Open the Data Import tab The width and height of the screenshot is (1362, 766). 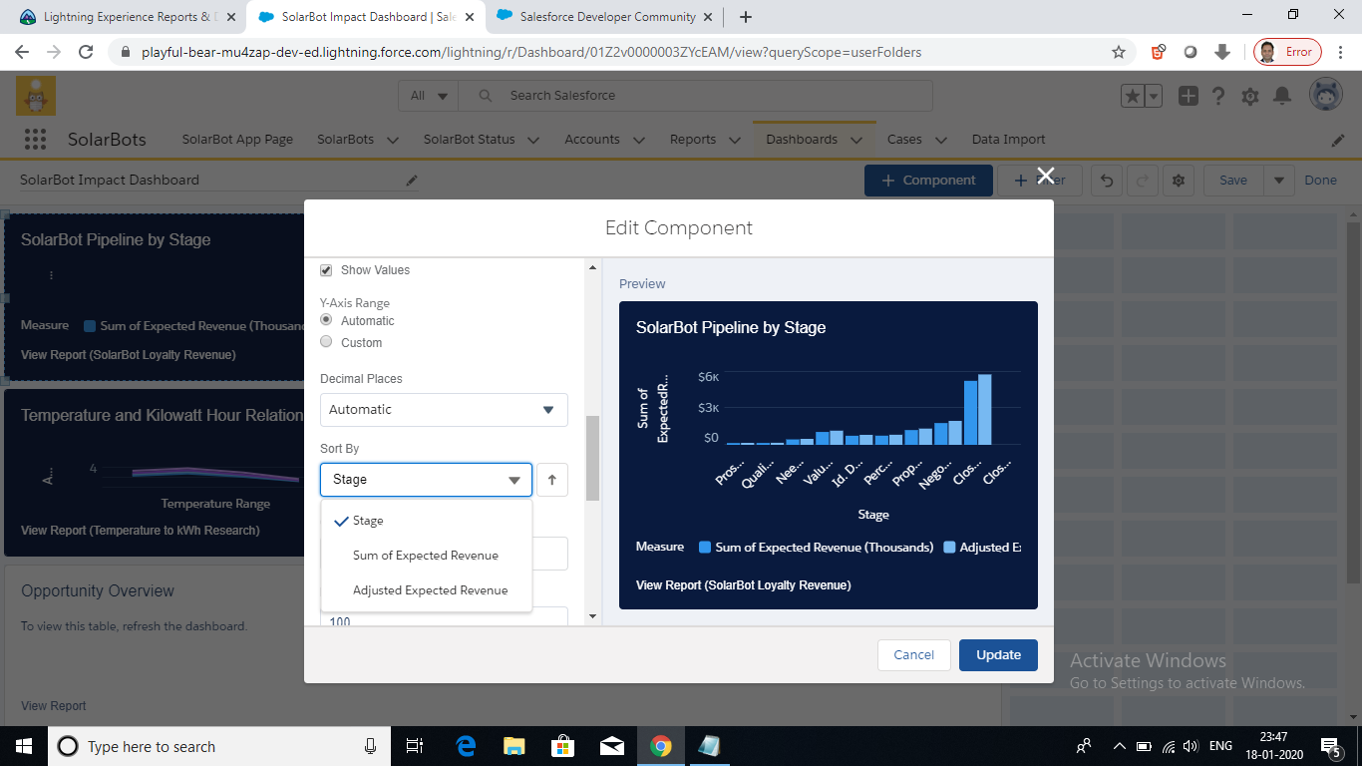click(1009, 140)
